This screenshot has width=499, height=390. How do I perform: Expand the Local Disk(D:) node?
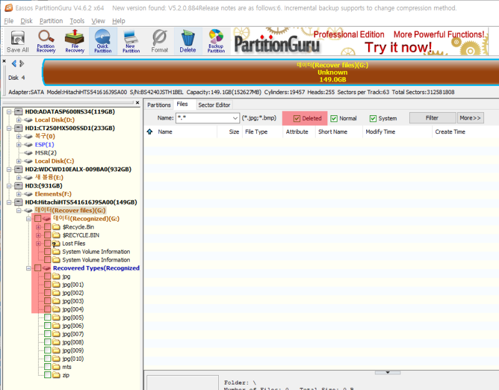19,120
